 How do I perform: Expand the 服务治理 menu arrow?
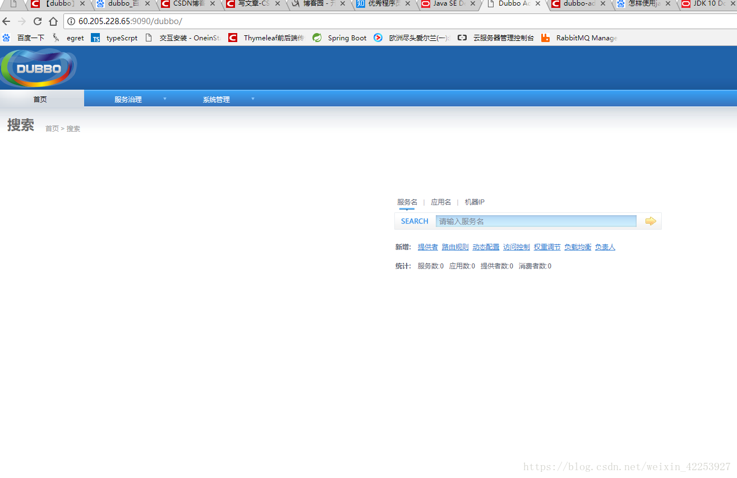[165, 99]
